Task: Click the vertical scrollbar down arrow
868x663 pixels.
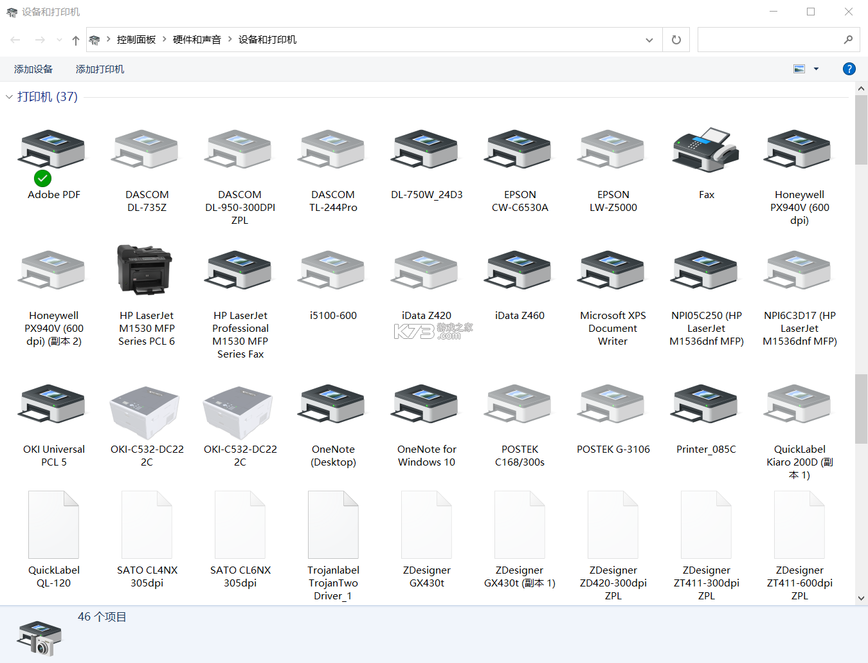Action: [x=861, y=598]
